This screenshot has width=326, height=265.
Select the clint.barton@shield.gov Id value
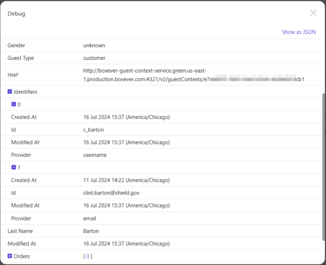111,193
